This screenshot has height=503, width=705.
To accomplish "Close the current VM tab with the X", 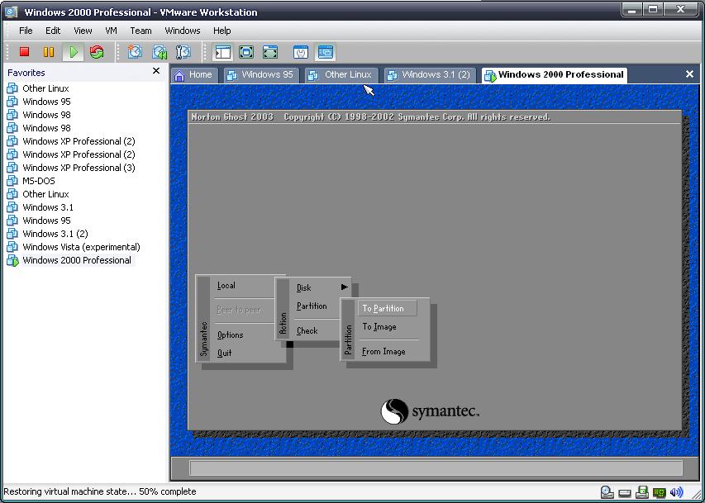I will [689, 74].
